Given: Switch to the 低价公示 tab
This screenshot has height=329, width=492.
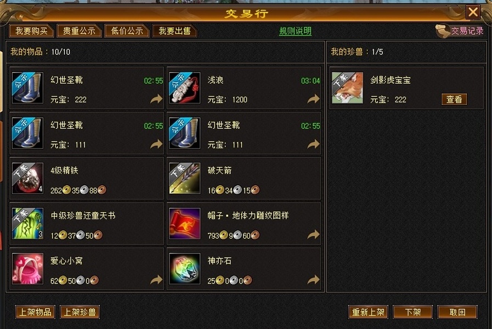Looking at the screenshot, I should tap(127, 31).
